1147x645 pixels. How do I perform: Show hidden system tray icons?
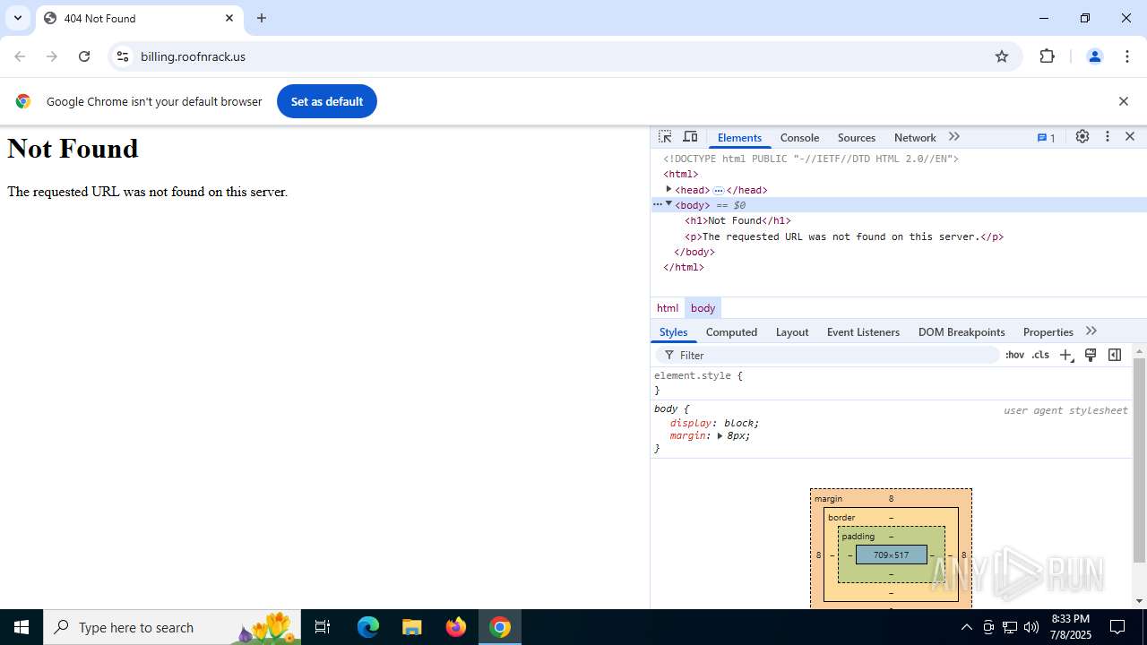(x=966, y=627)
